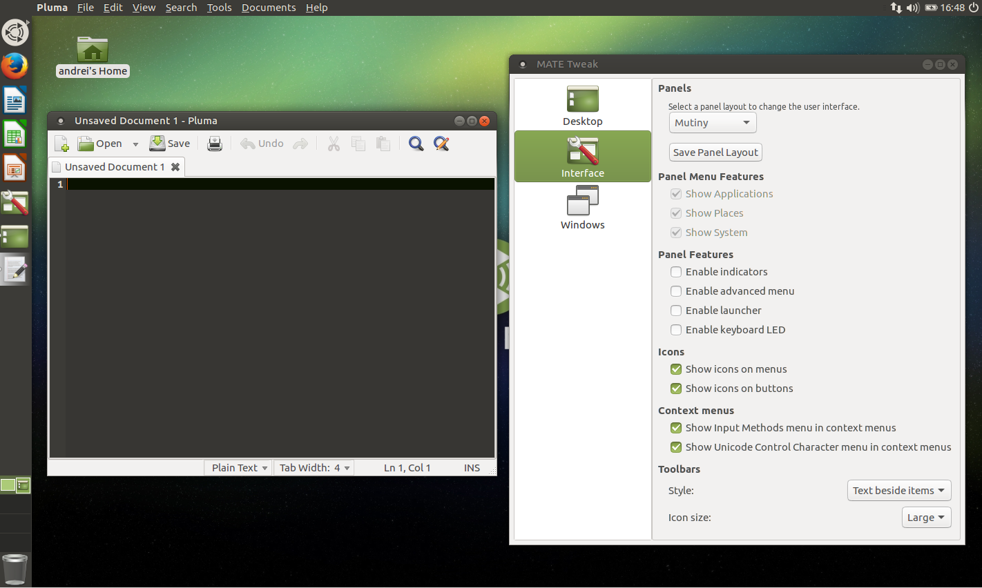Viewport: 982px width, 588px height.
Task: Open the Ubuntu MATE menu dock button
Action: coord(15,32)
